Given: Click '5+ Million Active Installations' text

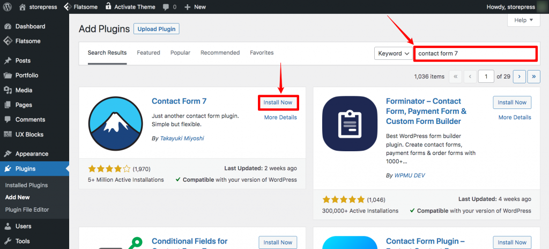Looking at the screenshot, I should click(126, 180).
